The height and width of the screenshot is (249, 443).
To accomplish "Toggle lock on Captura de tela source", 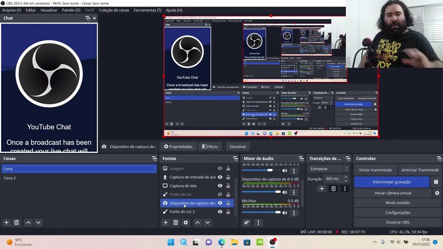I will (228, 186).
